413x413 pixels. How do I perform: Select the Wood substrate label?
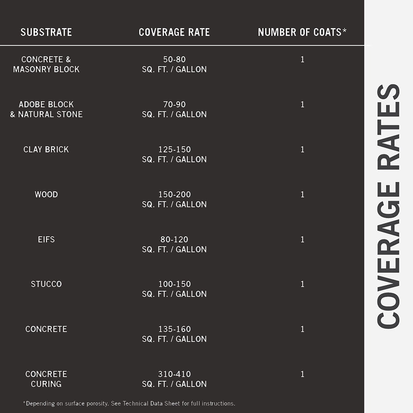click(x=46, y=195)
